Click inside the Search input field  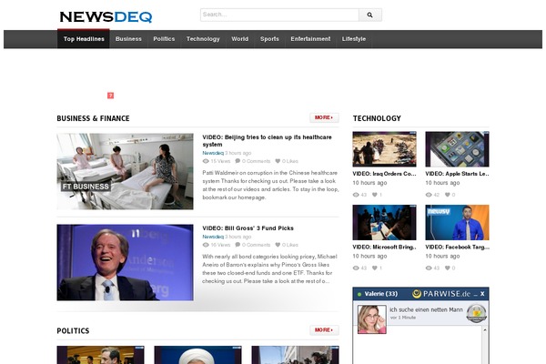coord(279,15)
